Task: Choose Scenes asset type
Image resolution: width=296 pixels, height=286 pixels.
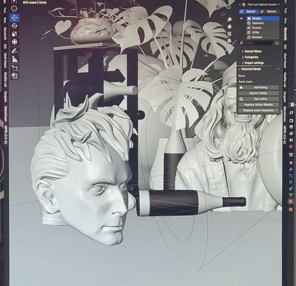Action: (x=263, y=28)
